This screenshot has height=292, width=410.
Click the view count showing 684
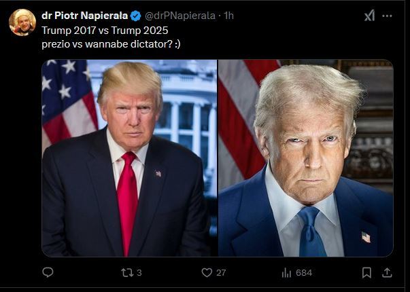tap(303, 273)
